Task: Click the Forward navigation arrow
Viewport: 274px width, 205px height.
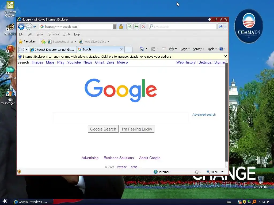Action: click(x=29, y=27)
